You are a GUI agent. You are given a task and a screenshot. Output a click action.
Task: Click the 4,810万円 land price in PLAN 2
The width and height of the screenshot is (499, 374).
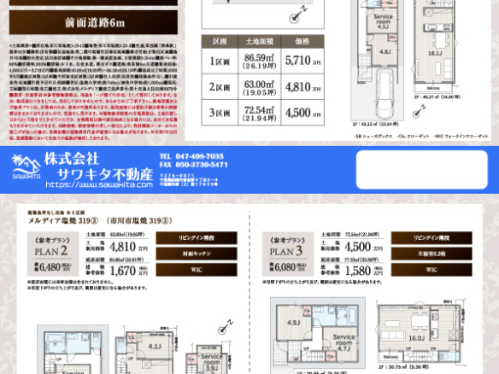128,247
